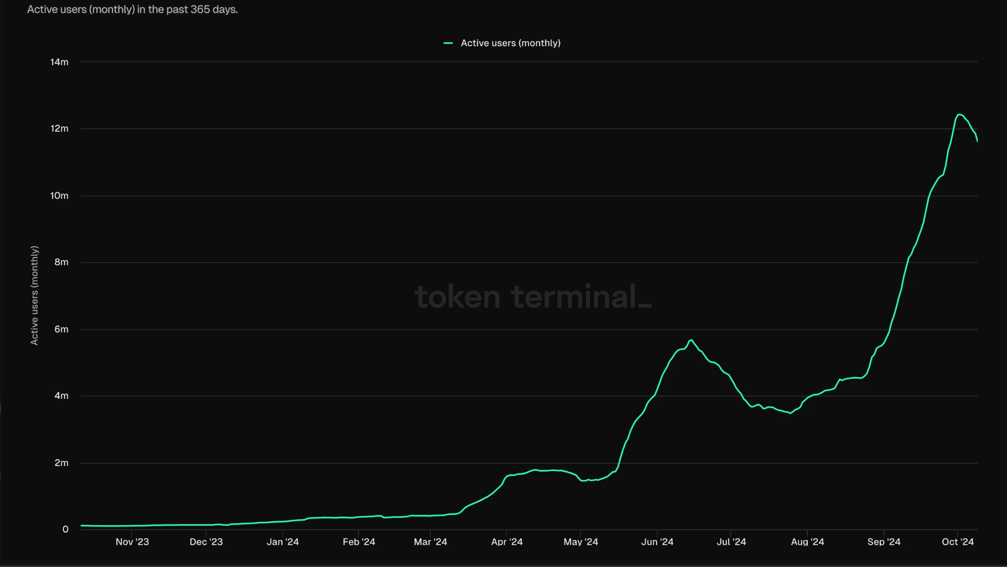The height and width of the screenshot is (567, 1007).
Task: Select the Jun '24 x-axis label
Action: (657, 541)
